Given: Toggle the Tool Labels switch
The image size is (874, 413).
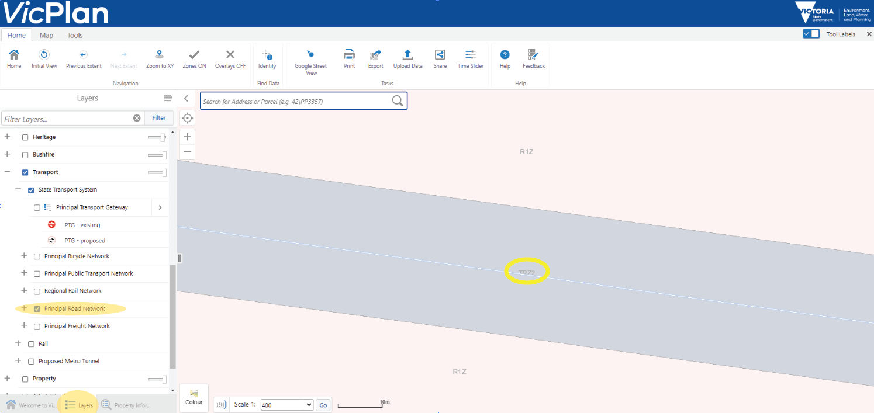Looking at the screenshot, I should click(x=811, y=34).
